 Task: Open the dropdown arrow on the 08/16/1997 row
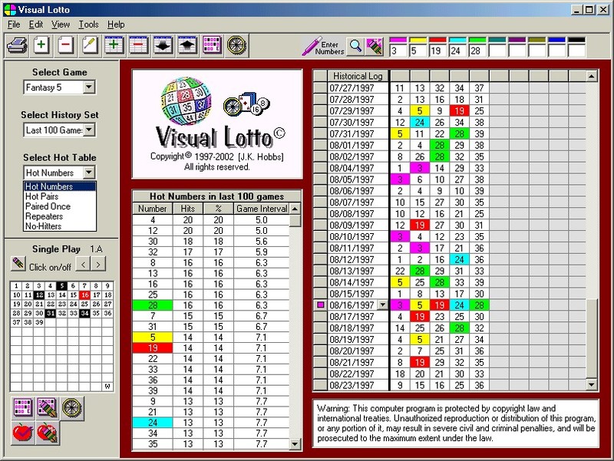point(382,305)
